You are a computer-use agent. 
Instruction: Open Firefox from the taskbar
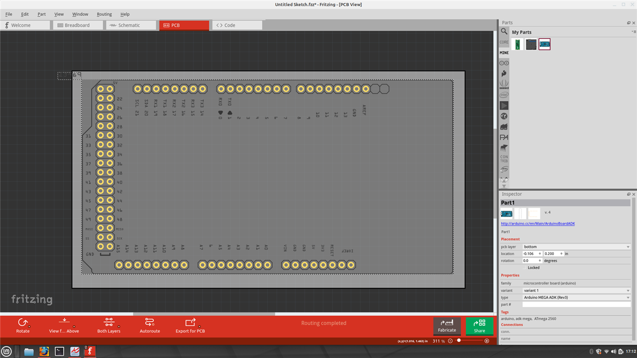(x=44, y=352)
